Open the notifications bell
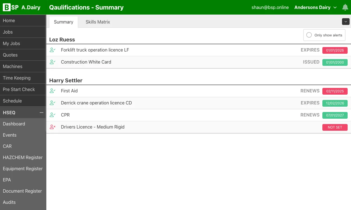Image resolution: width=351 pixels, height=210 pixels. coord(345,8)
